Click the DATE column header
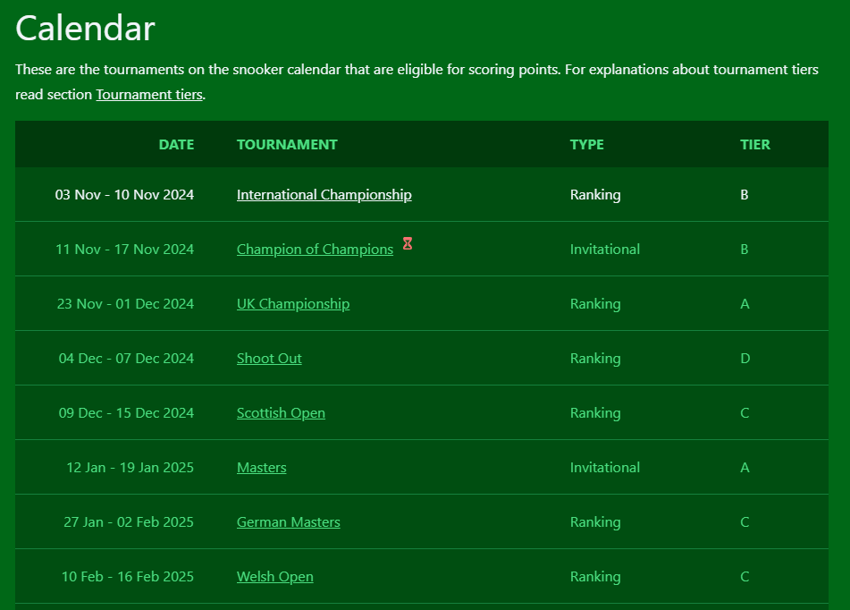 point(176,144)
